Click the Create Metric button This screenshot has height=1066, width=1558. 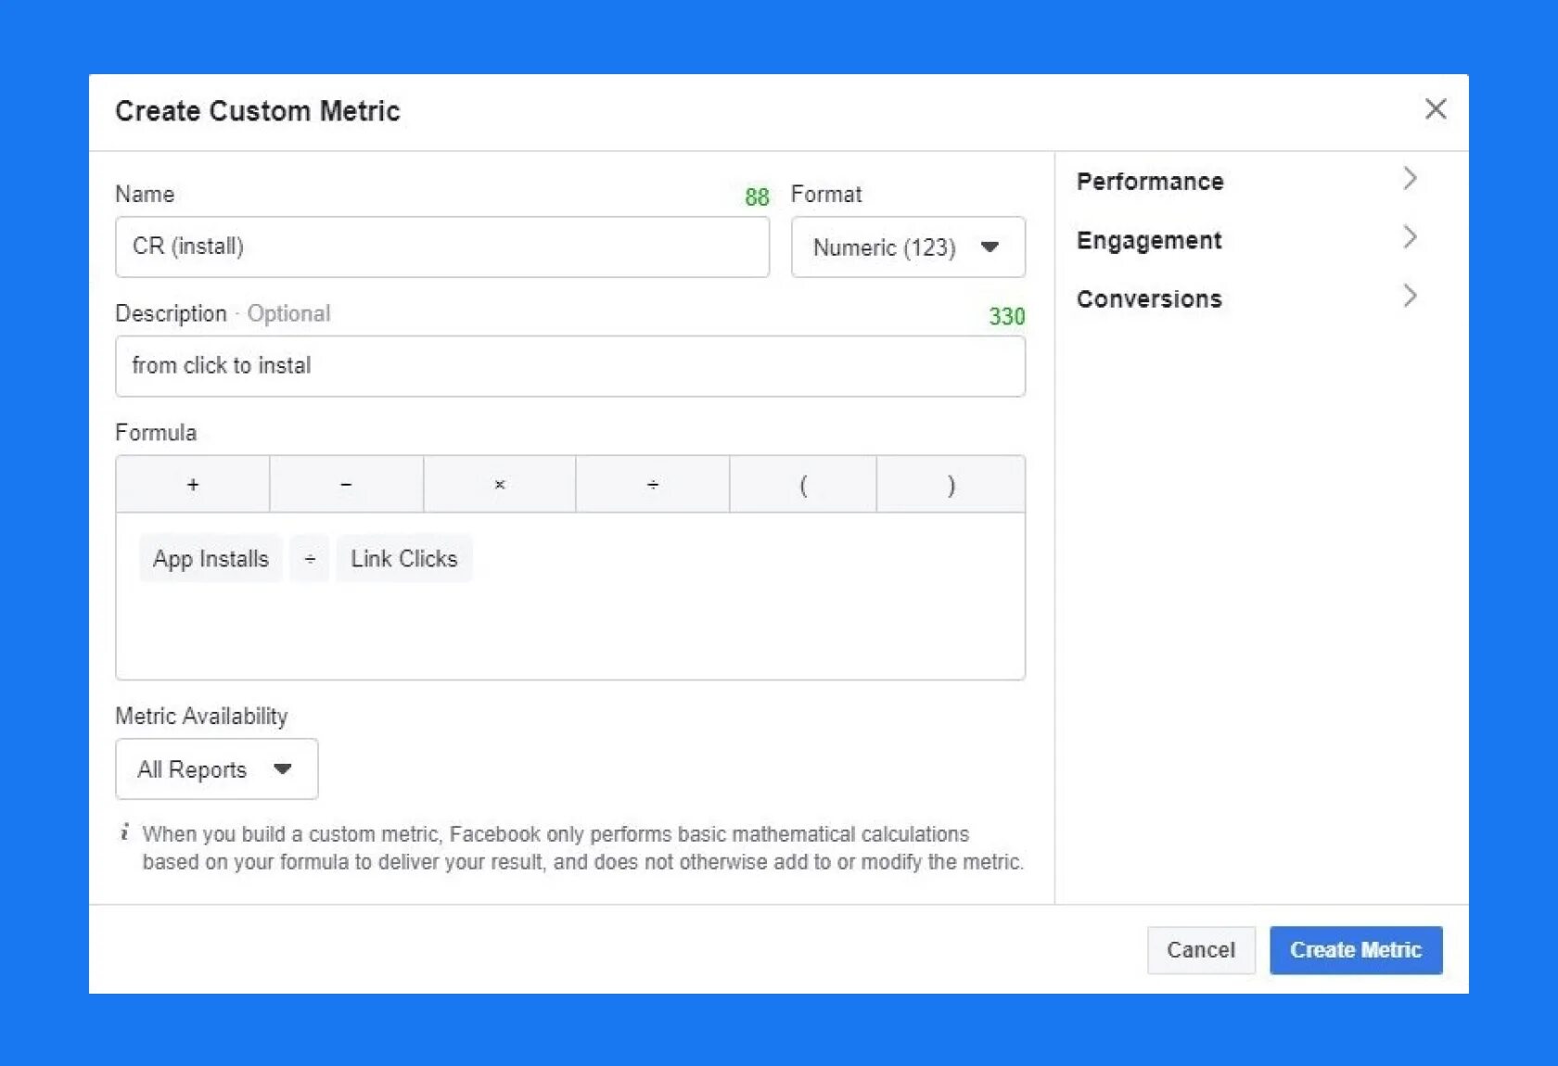tap(1355, 950)
